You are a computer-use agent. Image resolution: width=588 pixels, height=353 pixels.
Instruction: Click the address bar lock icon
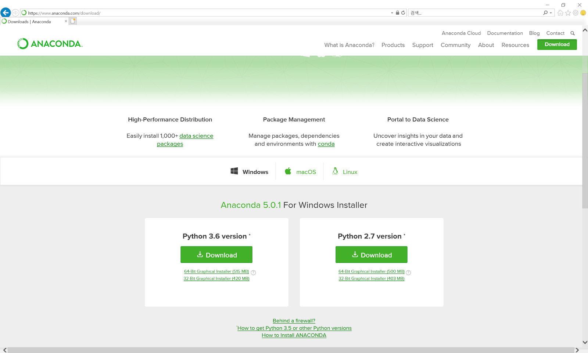[x=397, y=13]
